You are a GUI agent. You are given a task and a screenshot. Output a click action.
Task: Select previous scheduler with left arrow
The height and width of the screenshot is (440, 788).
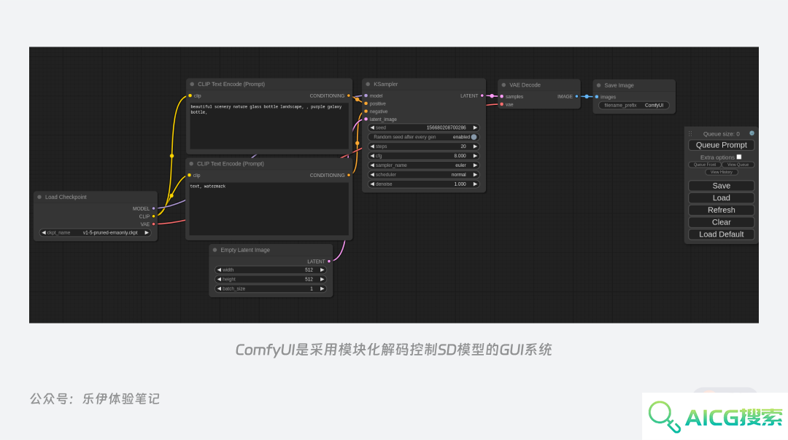(x=372, y=175)
